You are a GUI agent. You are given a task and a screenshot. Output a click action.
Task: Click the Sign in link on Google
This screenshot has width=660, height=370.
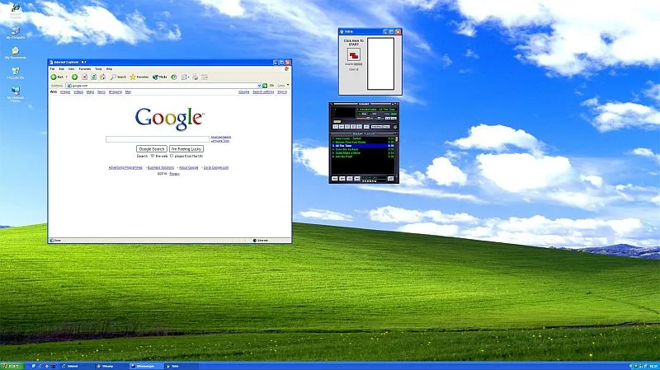(282, 92)
